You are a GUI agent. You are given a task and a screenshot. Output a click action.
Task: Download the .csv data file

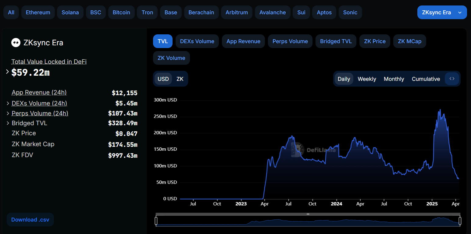pos(30,220)
